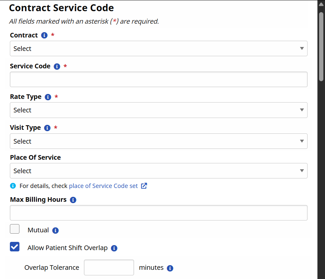The height and width of the screenshot is (279, 325).
Task: Click the Rate Type info icon
Action: (x=48, y=97)
